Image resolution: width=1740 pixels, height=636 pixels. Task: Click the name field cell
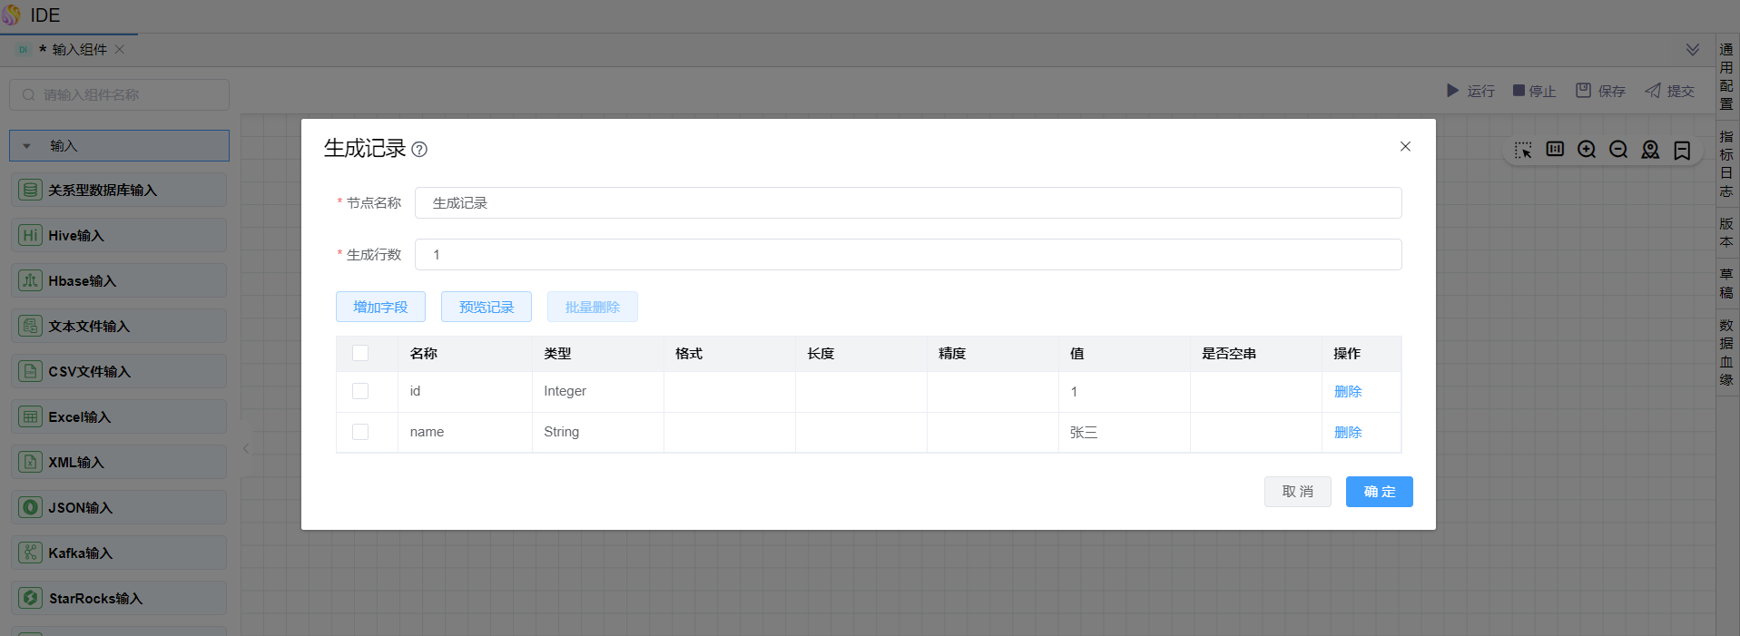click(465, 432)
